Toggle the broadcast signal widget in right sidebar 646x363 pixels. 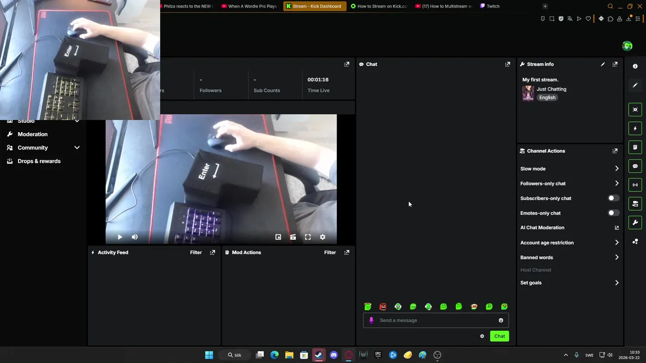pos(635,185)
